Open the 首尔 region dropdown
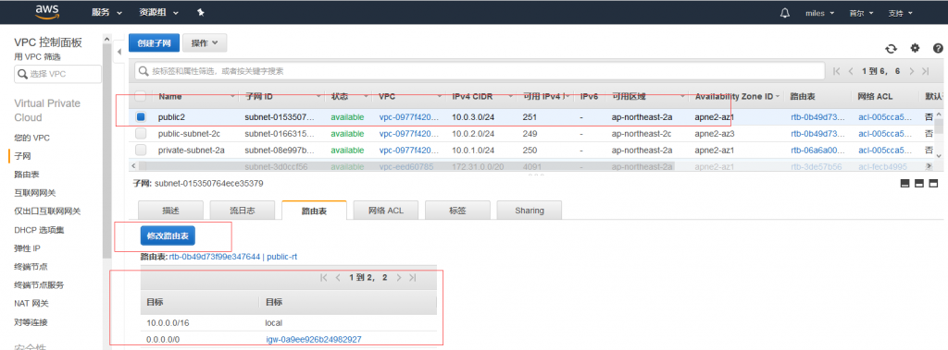The height and width of the screenshot is (350, 948). pyautogui.click(x=861, y=13)
